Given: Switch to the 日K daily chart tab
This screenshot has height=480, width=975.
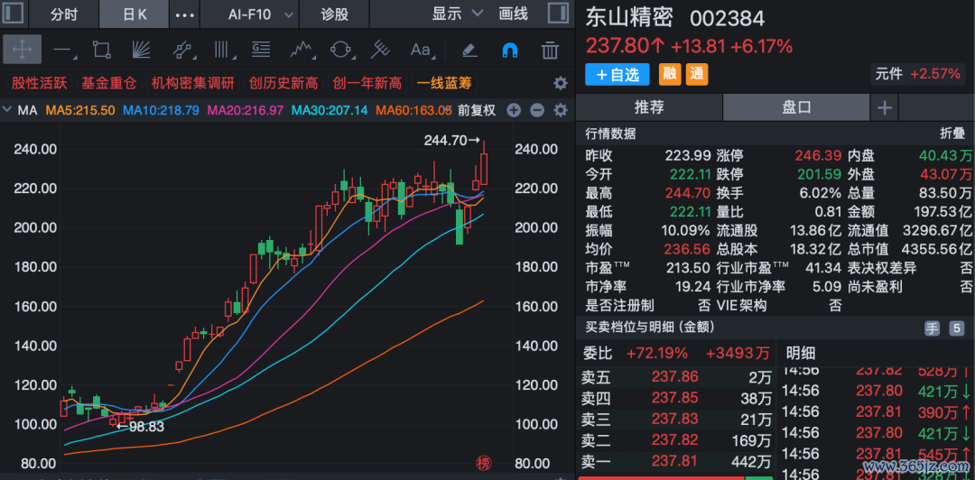Looking at the screenshot, I should tap(135, 14).
